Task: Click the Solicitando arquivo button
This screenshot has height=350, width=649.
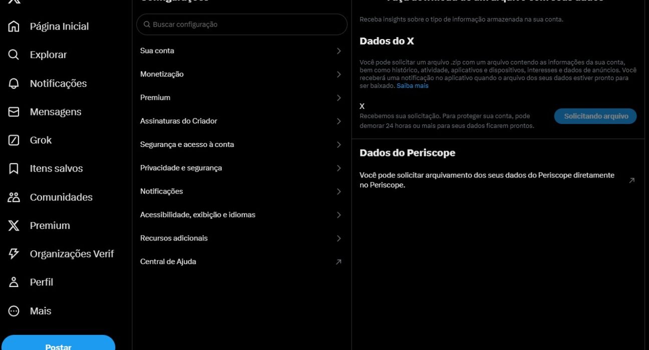Action: tap(595, 116)
